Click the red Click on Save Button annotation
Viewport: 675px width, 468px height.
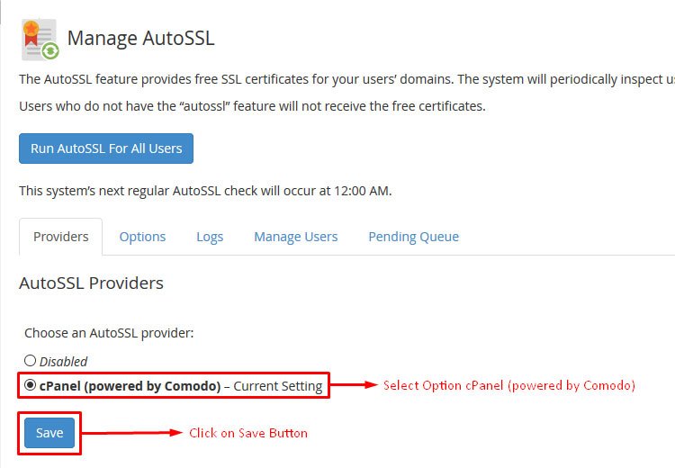pos(248,433)
